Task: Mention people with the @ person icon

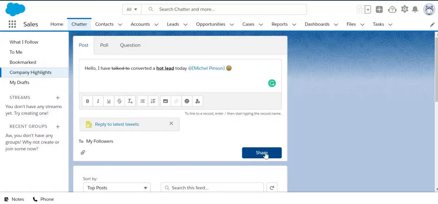Action: (198, 101)
